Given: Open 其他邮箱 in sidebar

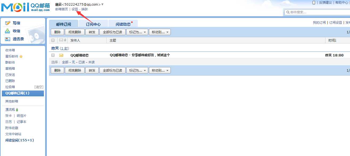Looking at the screenshot, I should coord(12,101).
